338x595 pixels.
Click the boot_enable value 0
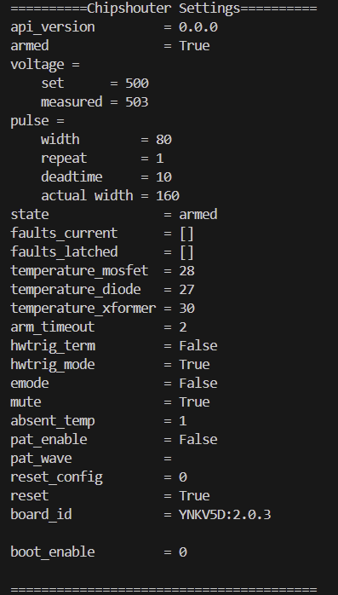pyautogui.click(x=183, y=552)
